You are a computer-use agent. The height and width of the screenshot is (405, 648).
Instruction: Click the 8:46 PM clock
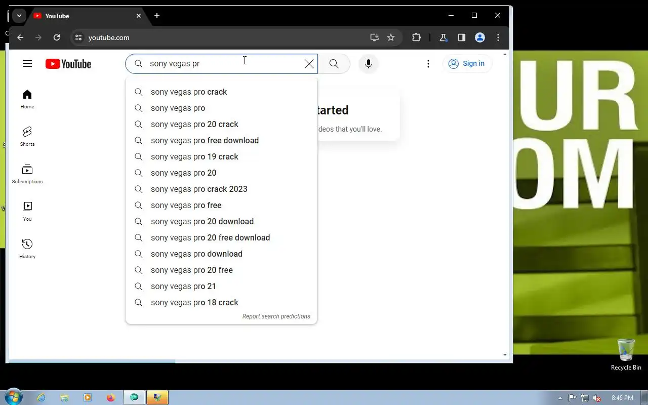tap(622, 398)
